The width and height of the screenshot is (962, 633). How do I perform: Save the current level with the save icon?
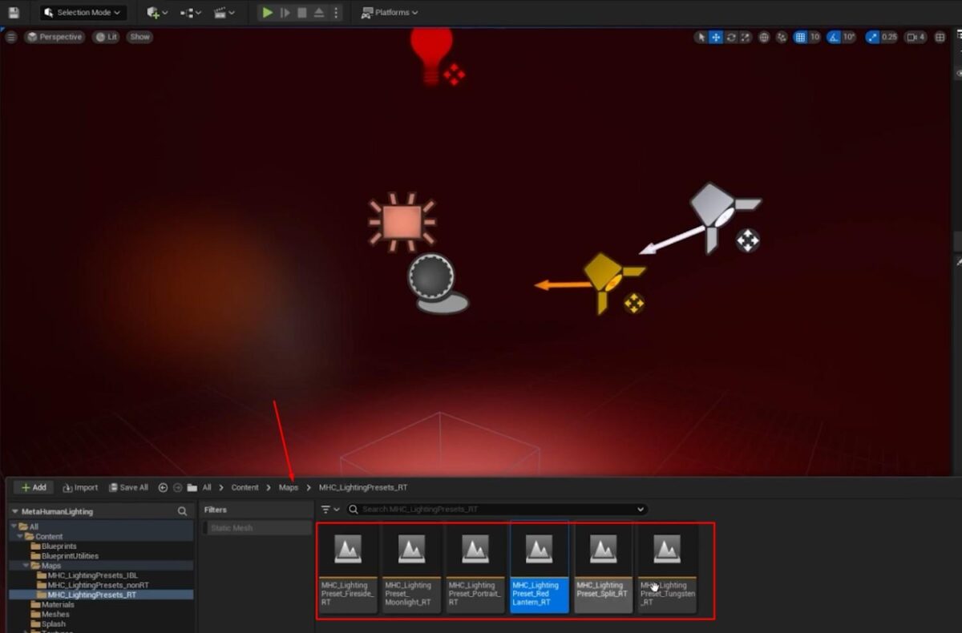point(13,12)
